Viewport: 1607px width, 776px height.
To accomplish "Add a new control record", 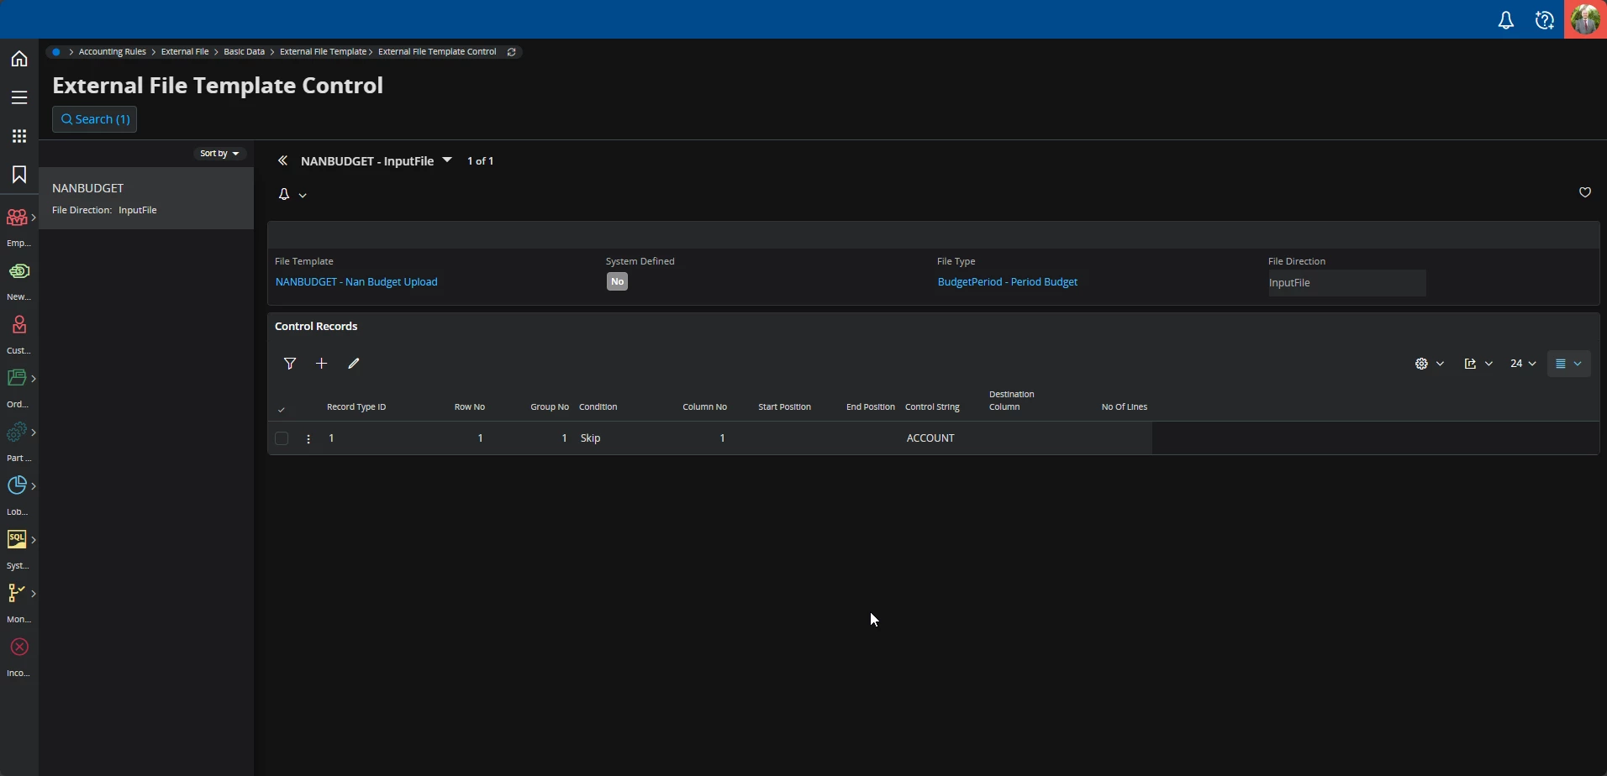I will tap(321, 364).
